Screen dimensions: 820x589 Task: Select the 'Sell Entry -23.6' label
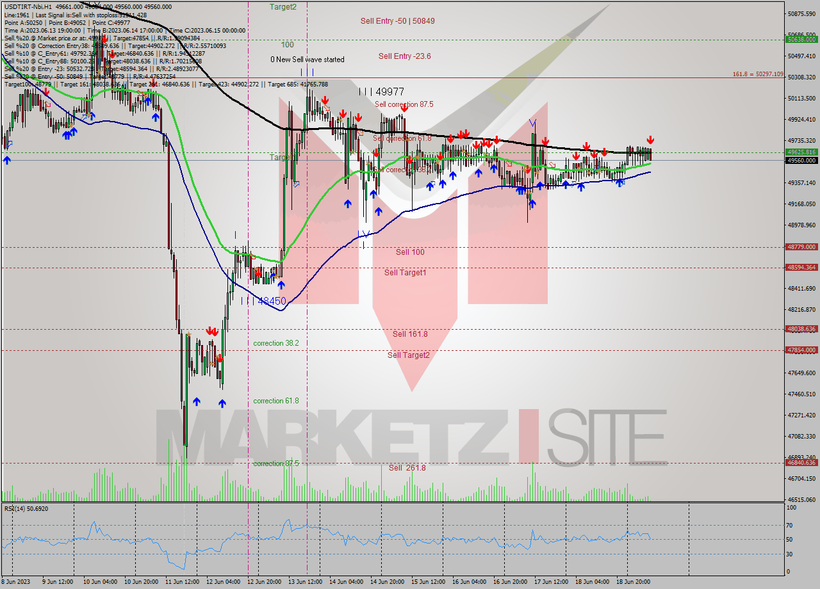(404, 56)
